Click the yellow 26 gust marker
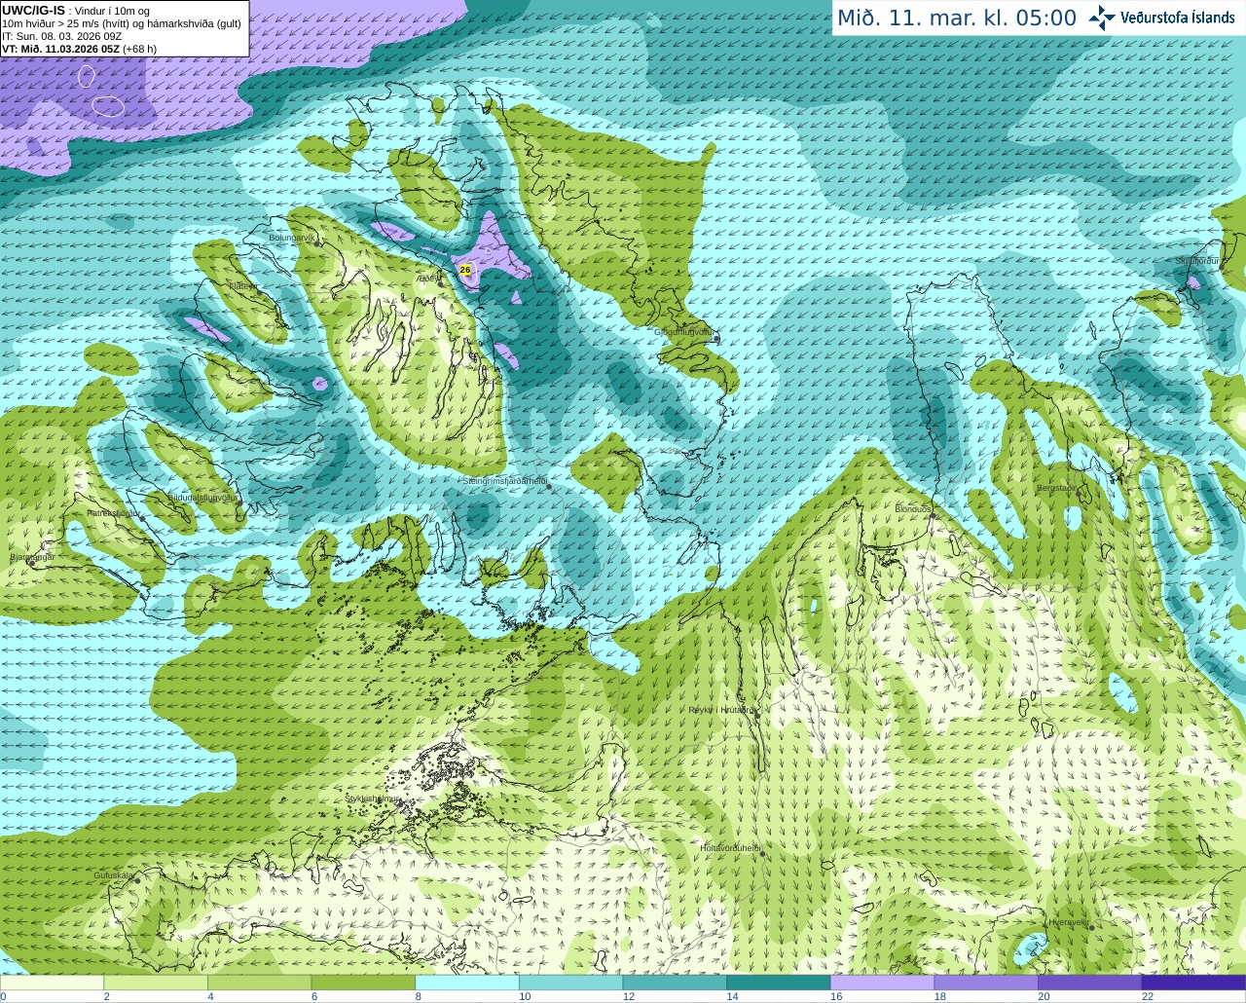This screenshot has height=1003, width=1246. pos(465,270)
